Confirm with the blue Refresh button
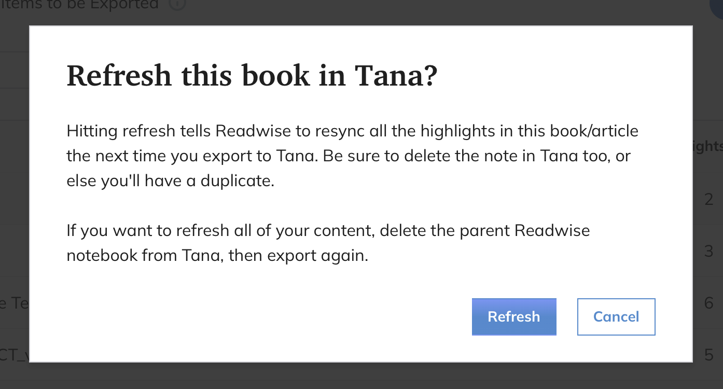Image resolution: width=723 pixels, height=389 pixels. [514, 316]
